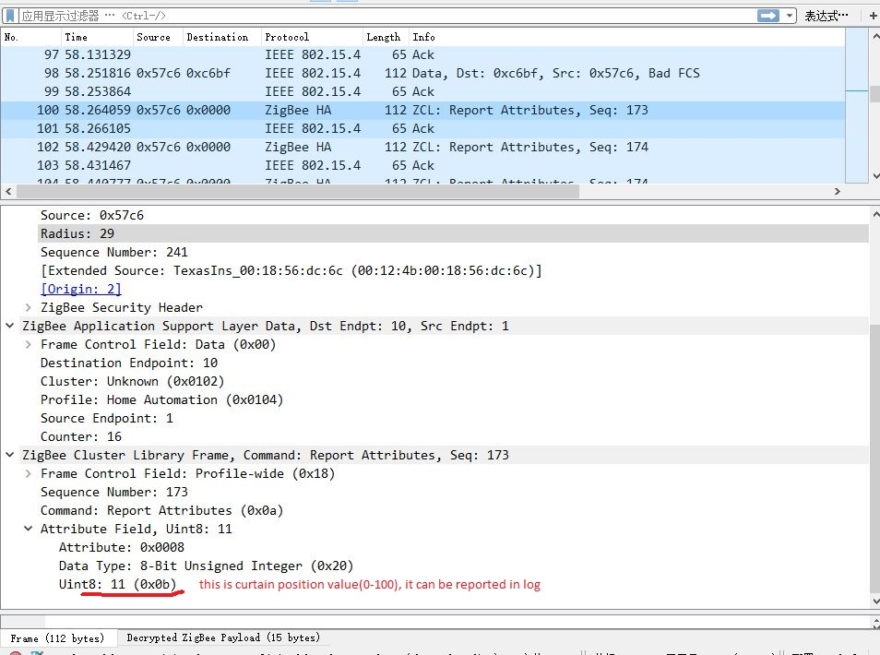The image size is (880, 655).
Task: Collapse ZigBee Application Support Layer Data
Action: pos(9,326)
